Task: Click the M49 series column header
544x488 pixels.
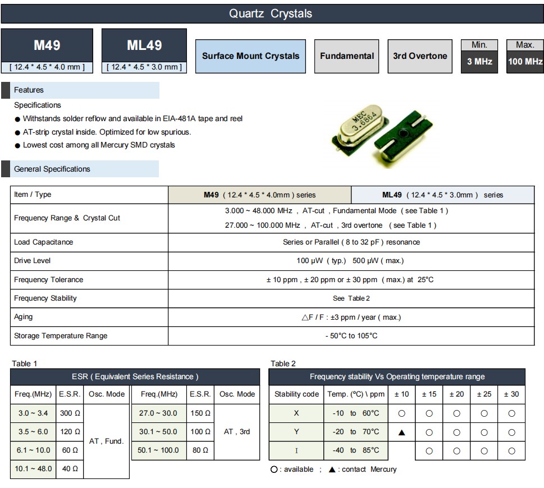Action: click(x=259, y=195)
